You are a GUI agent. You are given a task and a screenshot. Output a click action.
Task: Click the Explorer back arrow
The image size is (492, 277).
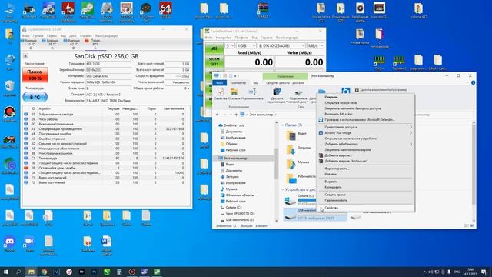pyautogui.click(x=217, y=115)
